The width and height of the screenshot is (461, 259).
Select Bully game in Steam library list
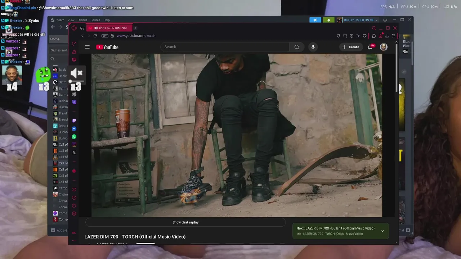[x=61, y=138]
